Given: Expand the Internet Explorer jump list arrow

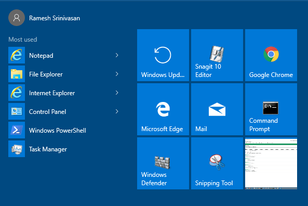Looking at the screenshot, I should pyautogui.click(x=117, y=93).
